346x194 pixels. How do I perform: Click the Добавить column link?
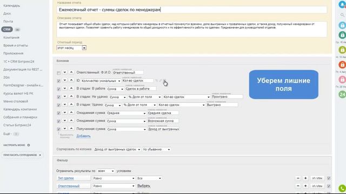click(83, 136)
